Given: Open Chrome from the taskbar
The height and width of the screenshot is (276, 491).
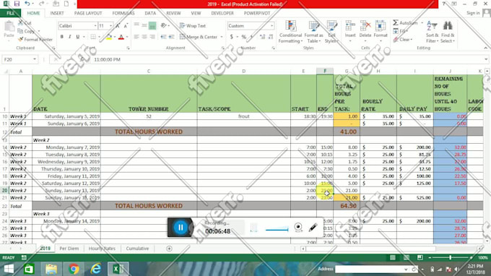Looking at the screenshot, I should click(x=74, y=269).
